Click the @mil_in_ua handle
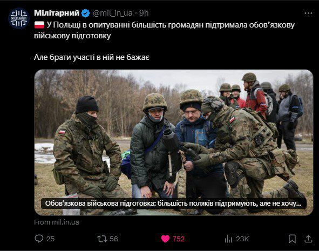This screenshot has height=251, width=319. (112, 13)
